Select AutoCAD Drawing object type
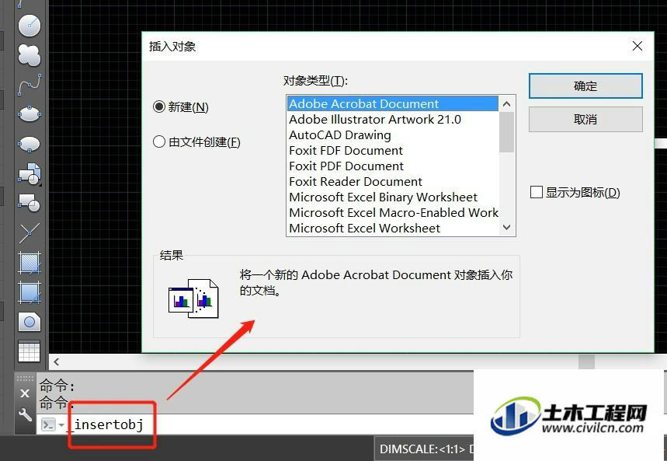Viewport: 667px width, 461px height. point(393,134)
